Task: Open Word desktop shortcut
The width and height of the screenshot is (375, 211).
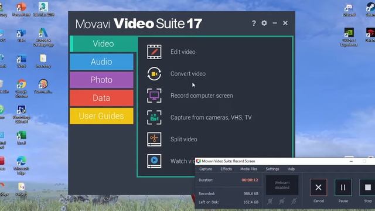Action: [21, 61]
